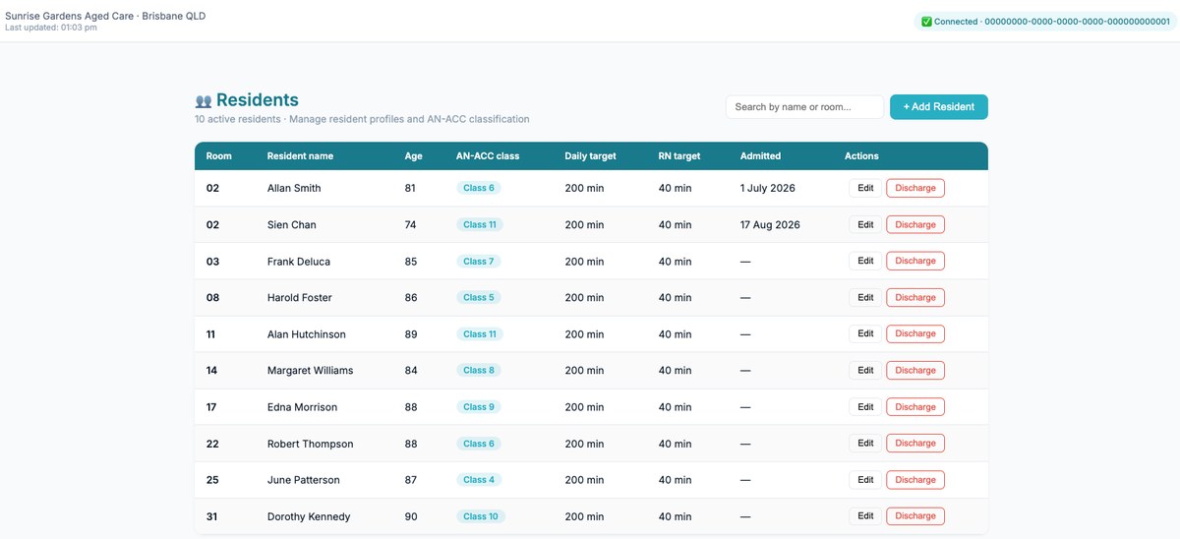Select the name June Patterson
The width and height of the screenshot is (1180, 539).
pos(304,480)
